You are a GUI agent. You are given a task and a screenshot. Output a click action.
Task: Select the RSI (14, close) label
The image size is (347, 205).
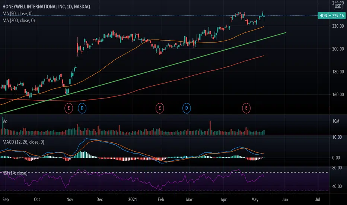point(15,173)
